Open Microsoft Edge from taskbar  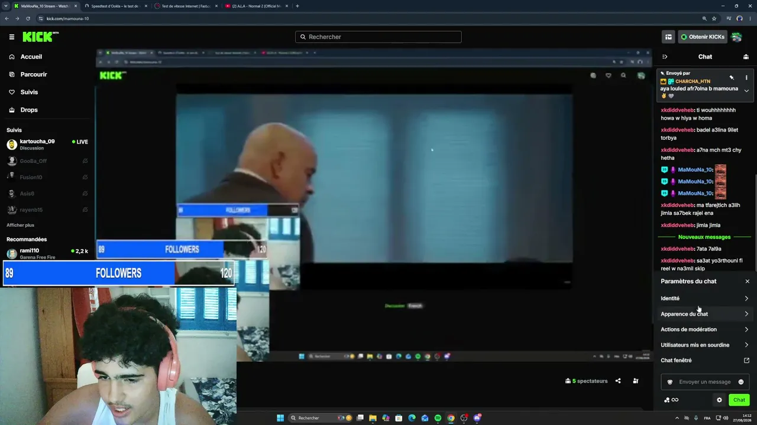coord(412,418)
